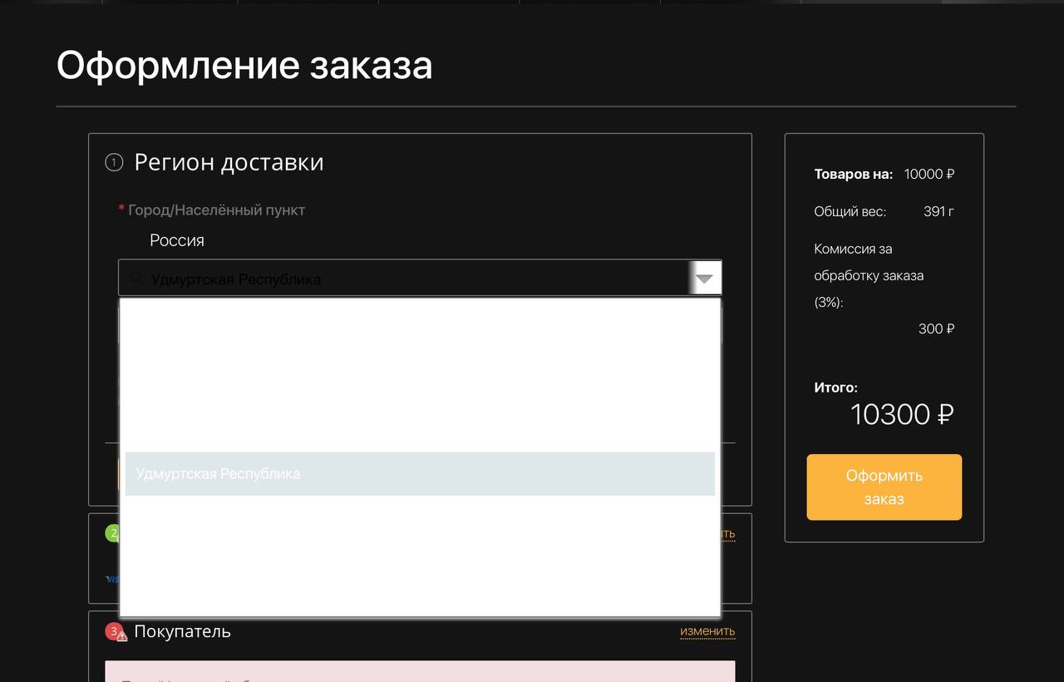Click 'изменить' link in Покупатель section
1064x682 pixels.
click(x=707, y=631)
